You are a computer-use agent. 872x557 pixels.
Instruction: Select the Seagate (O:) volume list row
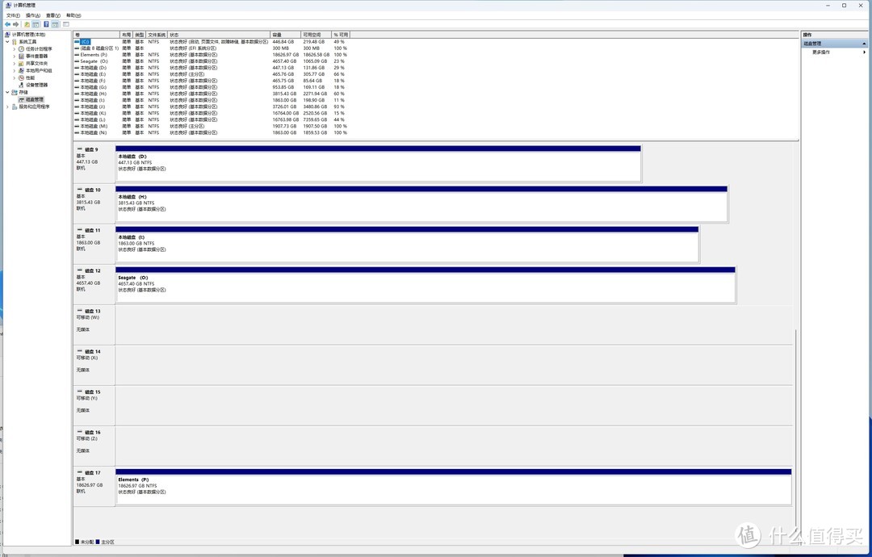pyautogui.click(x=212, y=61)
